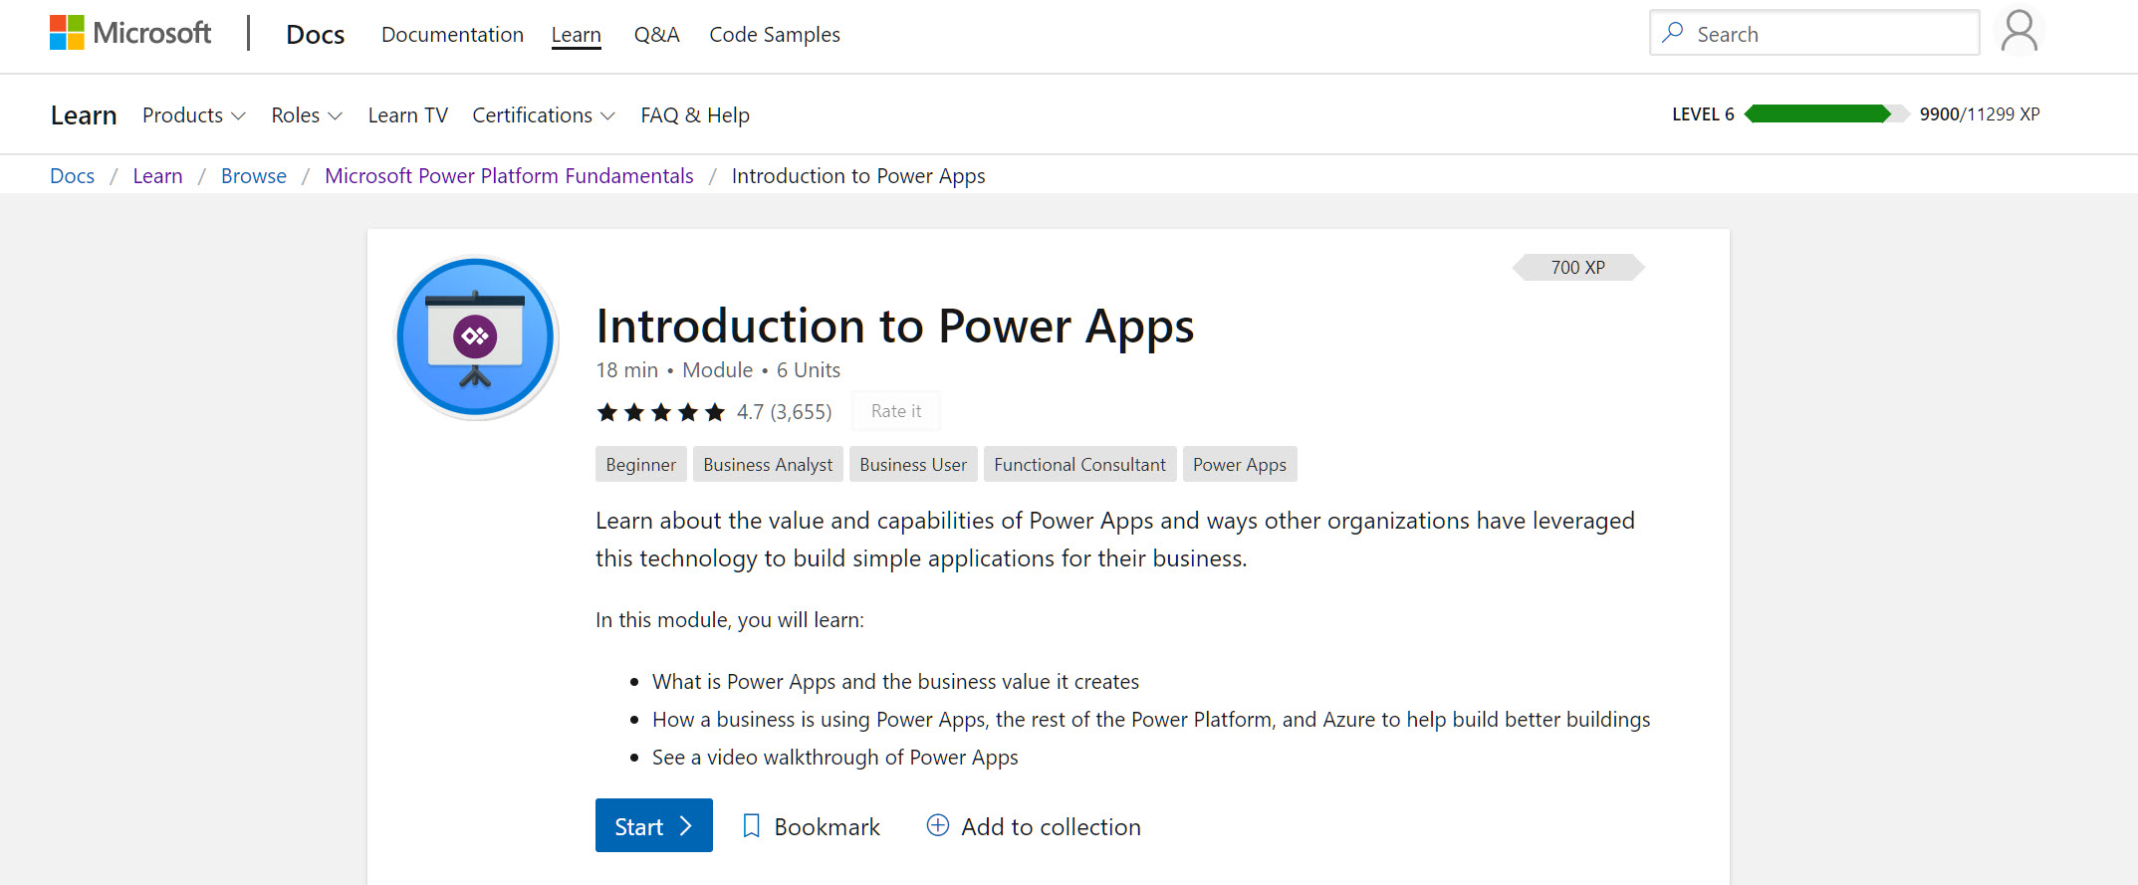Select the Power Apps tag
This screenshot has width=2138, height=885.
[x=1240, y=464]
